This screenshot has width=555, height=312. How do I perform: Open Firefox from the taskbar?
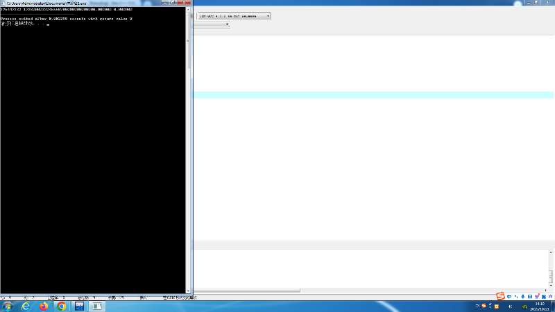44,306
